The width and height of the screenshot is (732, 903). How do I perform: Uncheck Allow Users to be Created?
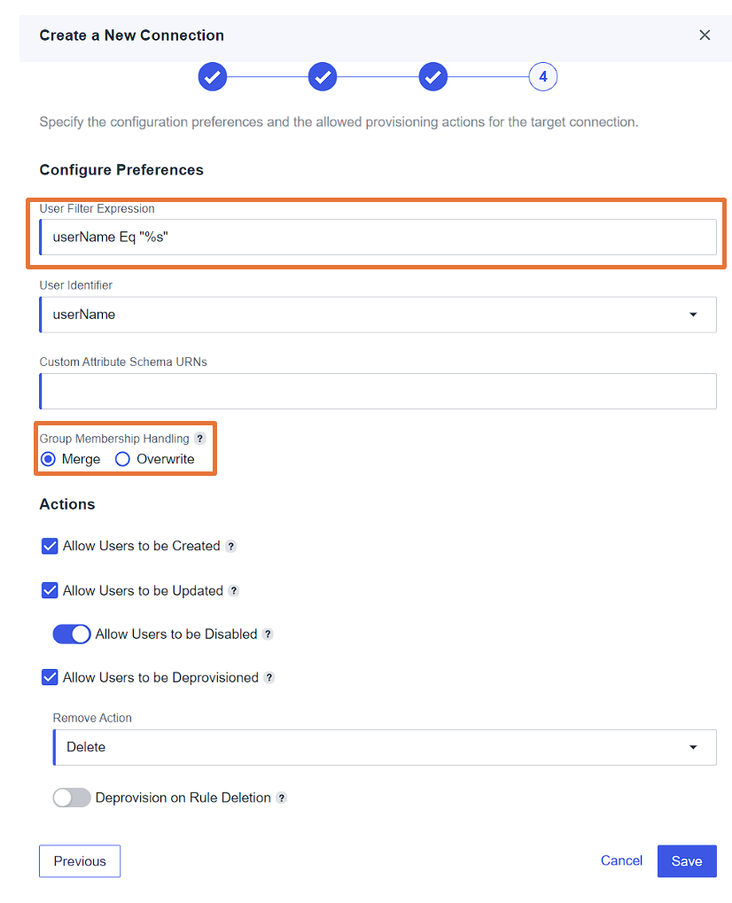[50, 546]
